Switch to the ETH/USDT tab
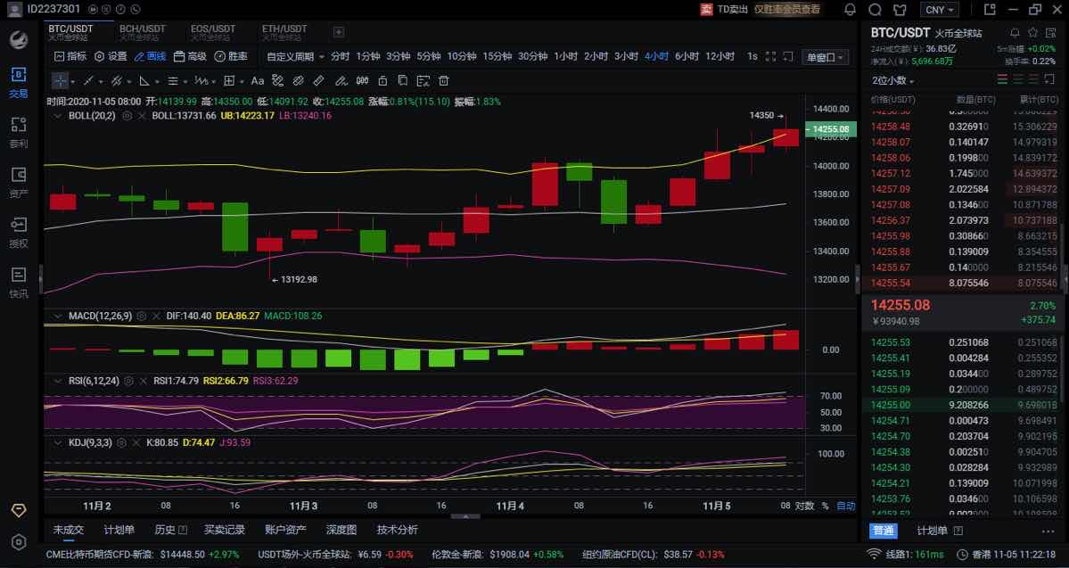 pyautogui.click(x=286, y=32)
